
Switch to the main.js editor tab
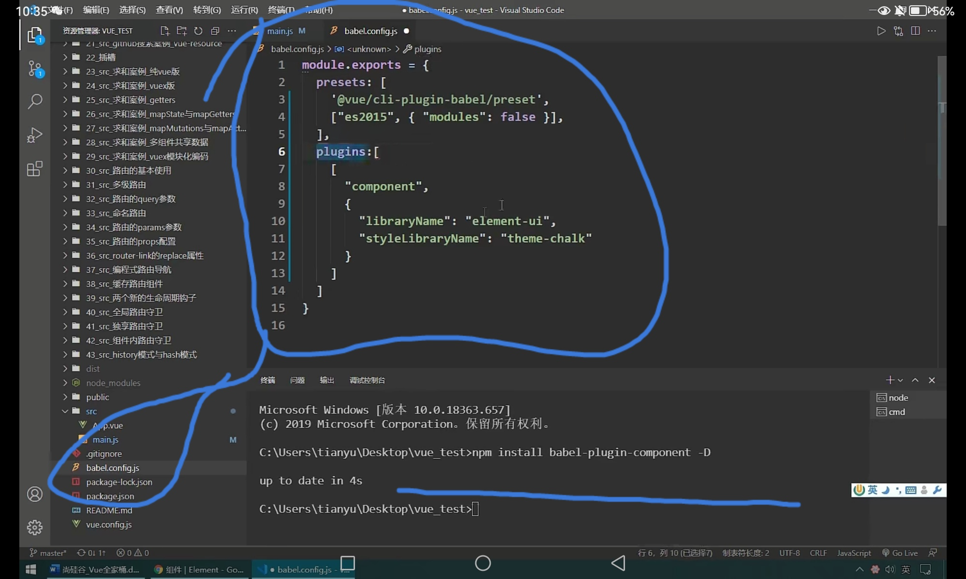(280, 31)
